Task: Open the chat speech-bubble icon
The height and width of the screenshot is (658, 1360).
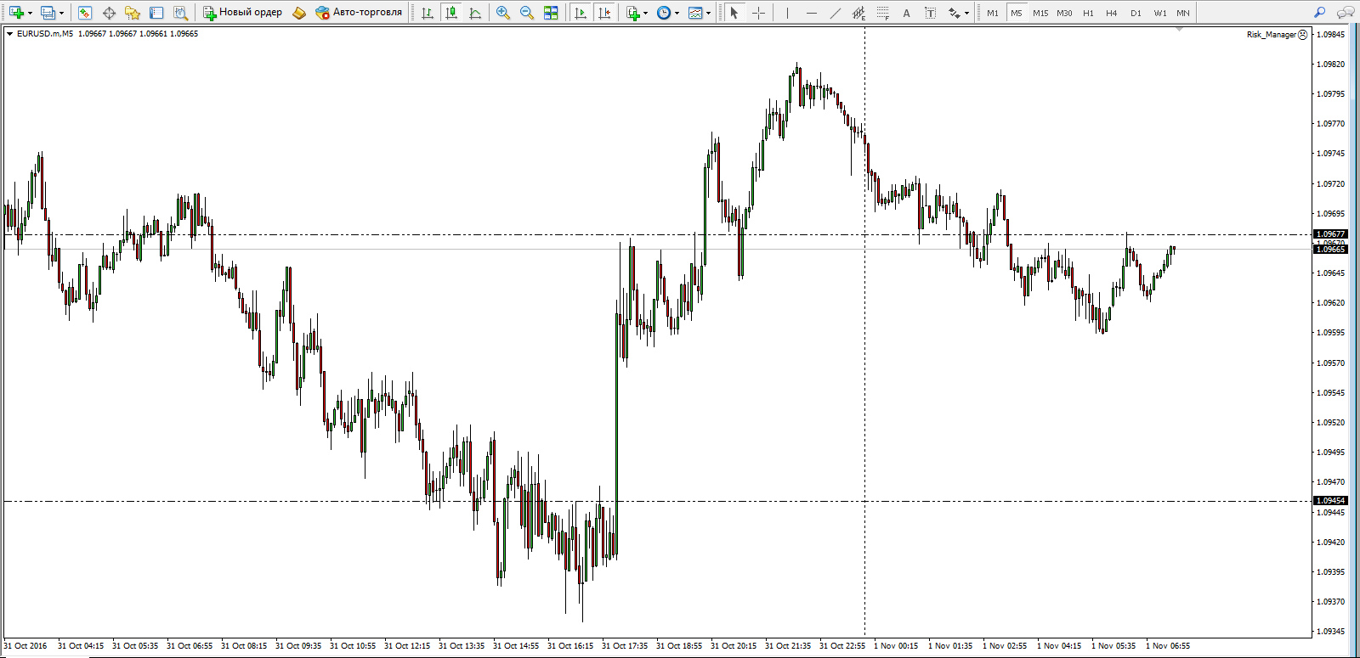Action: tap(1346, 13)
